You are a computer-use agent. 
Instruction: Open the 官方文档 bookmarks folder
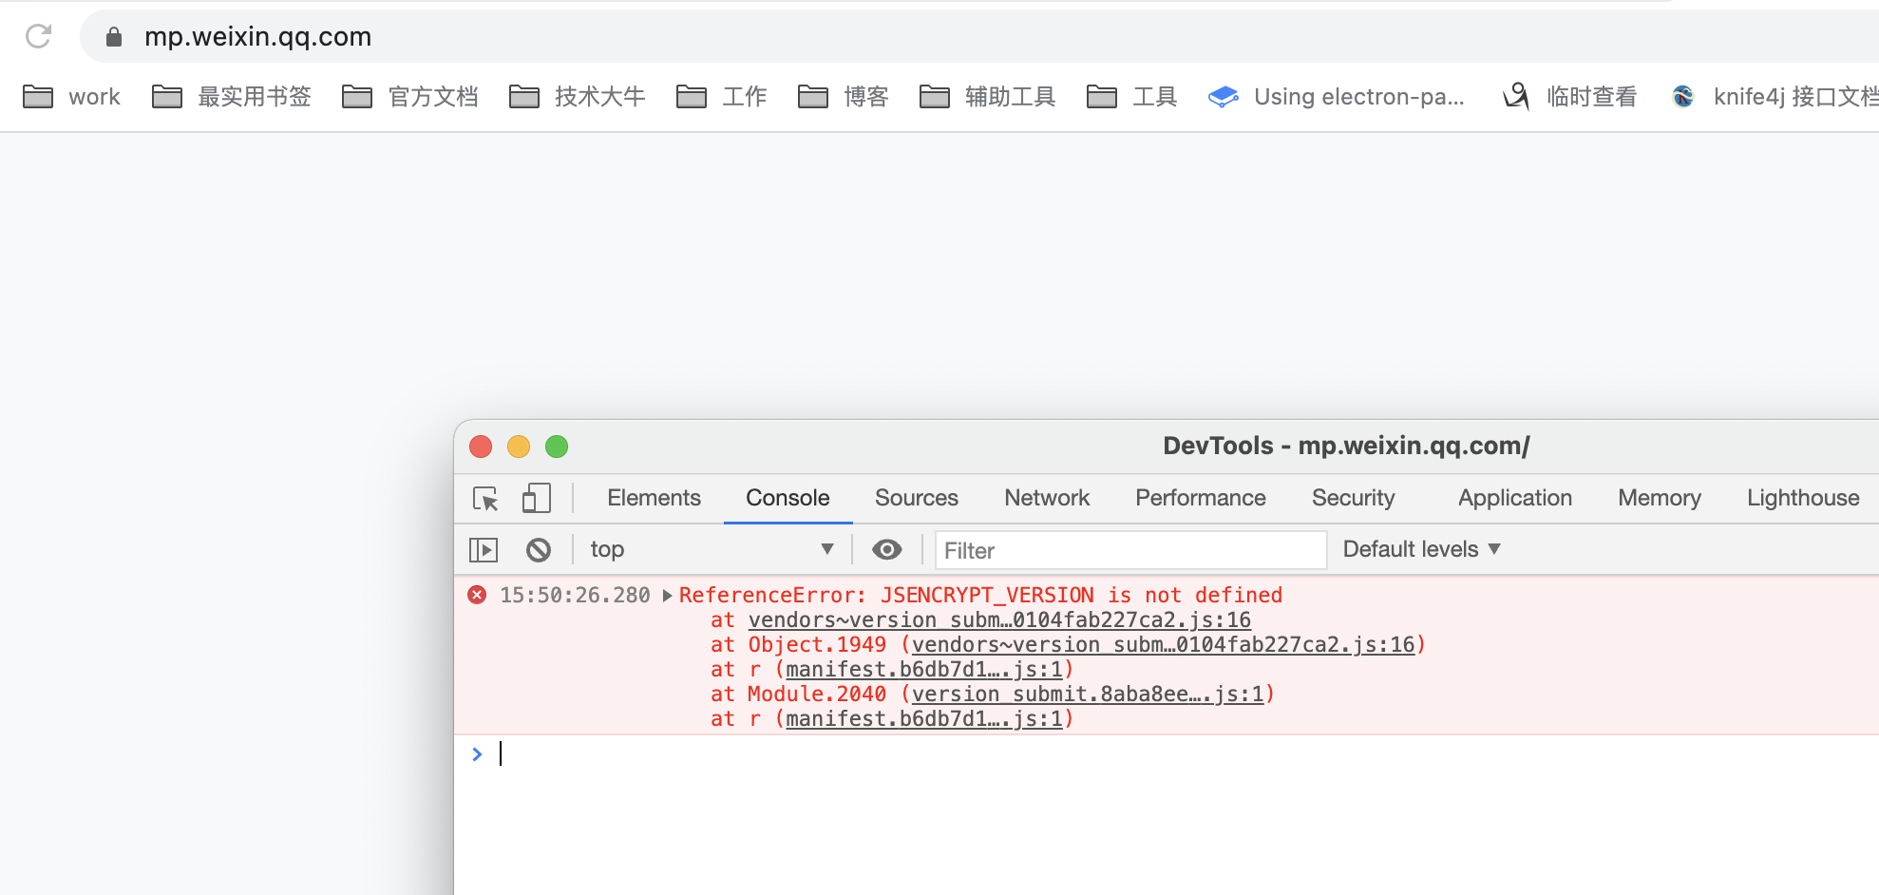pyautogui.click(x=410, y=97)
